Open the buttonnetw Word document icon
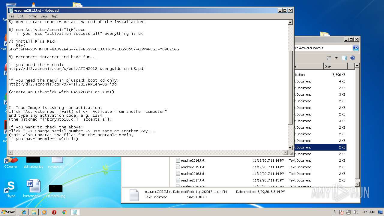Screen dimensions: 384x216 [33, 189]
